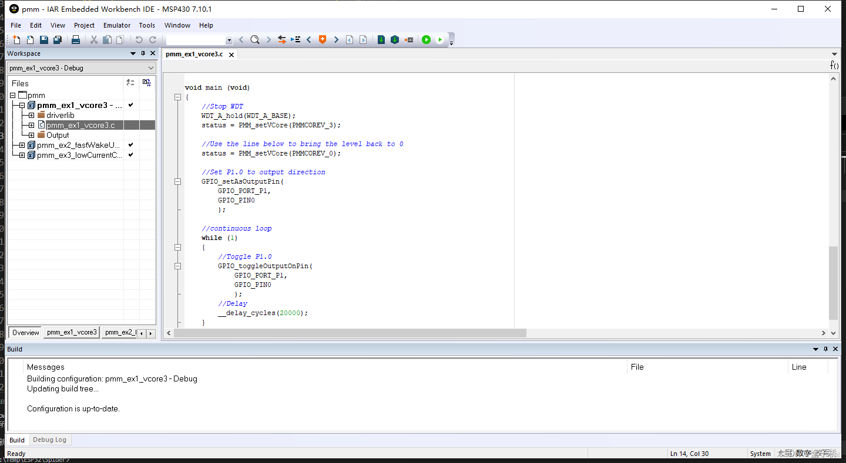Close the pmm_ex1_vcore3.c editor tab
This screenshot has height=463, width=846.
tap(231, 55)
